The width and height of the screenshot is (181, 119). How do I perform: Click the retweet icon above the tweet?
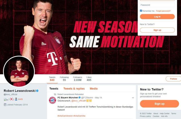tap(55, 94)
